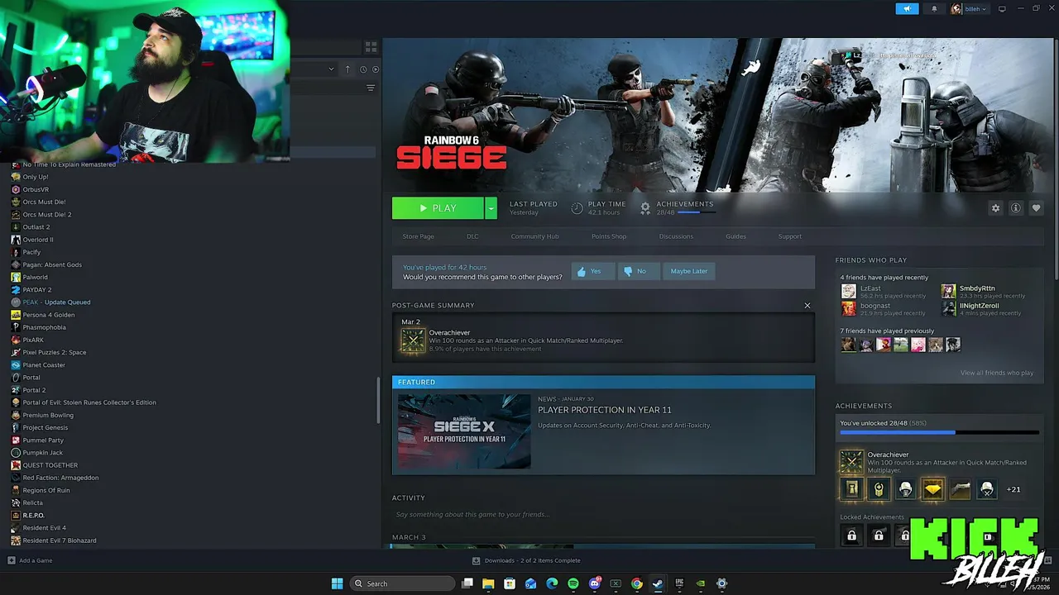Show +21 more unlocked achievements
This screenshot has height=595, width=1059.
(x=1013, y=489)
